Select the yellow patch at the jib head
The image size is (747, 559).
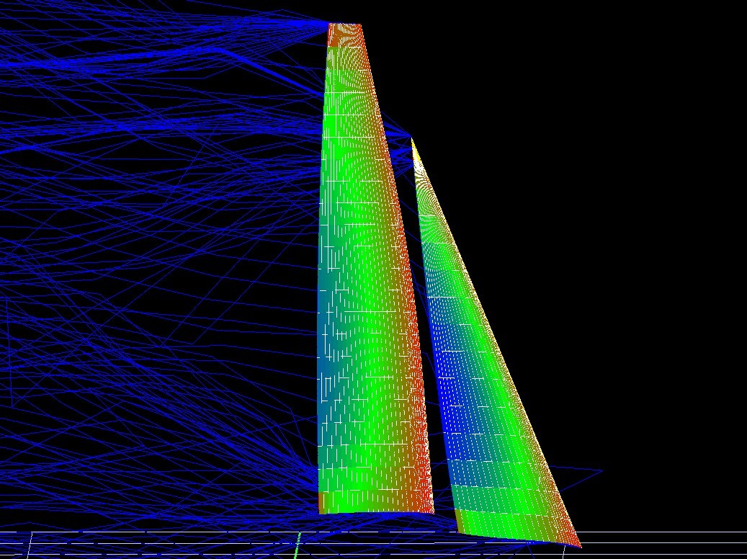416,155
